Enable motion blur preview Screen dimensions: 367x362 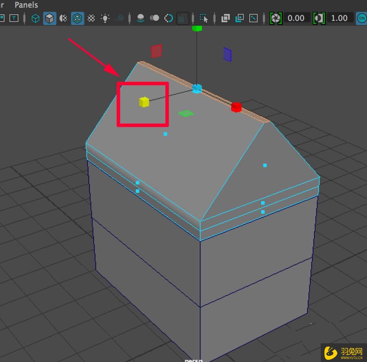pyautogui.click(x=155, y=18)
